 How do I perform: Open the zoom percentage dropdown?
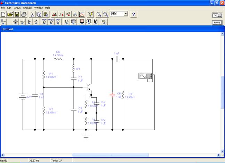(x=126, y=14)
